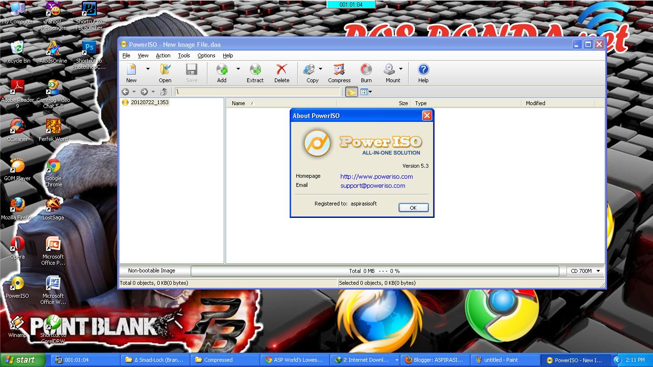Sort the file list by Modified column
This screenshot has height=367, width=653.
(558, 103)
